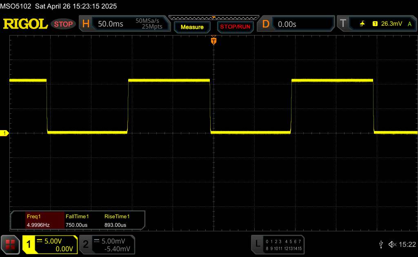Click the rising edge trigger icon

(x=362, y=24)
